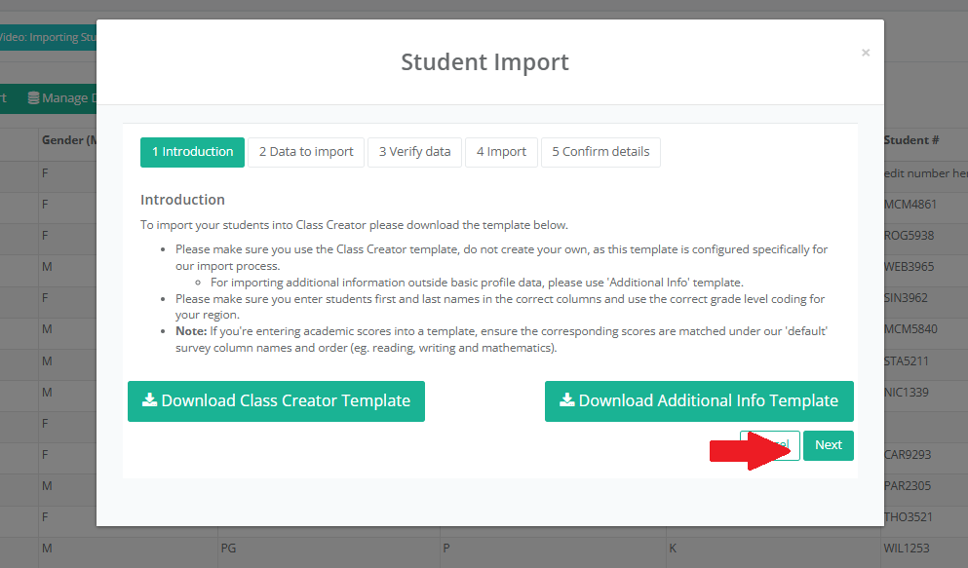Click the Next button

(x=829, y=445)
